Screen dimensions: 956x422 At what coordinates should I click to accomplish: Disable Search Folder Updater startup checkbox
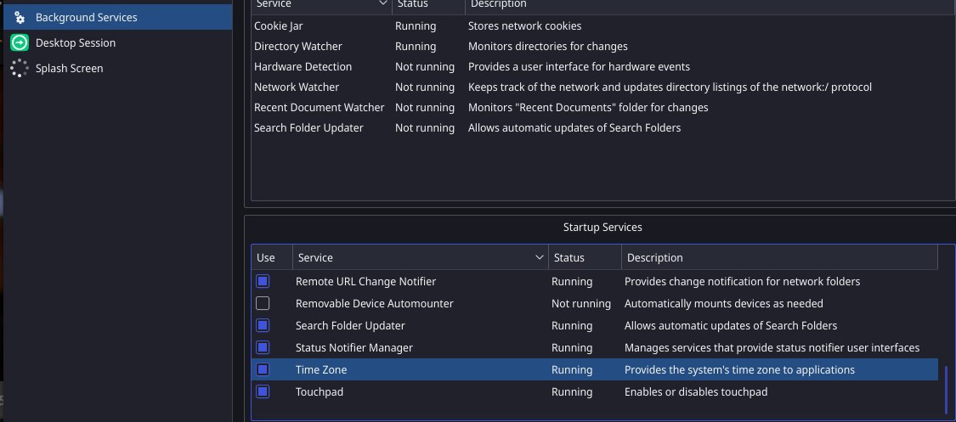pyautogui.click(x=263, y=325)
